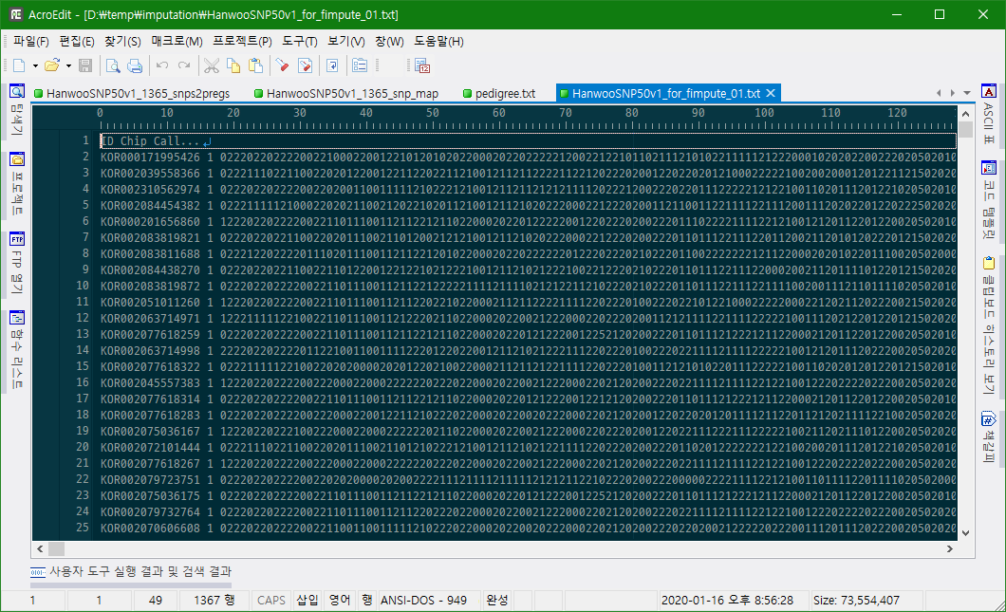Close the HanwooSNP50v1_for_fimpute_01.txt tab
1006x612 pixels.
pos(772,94)
